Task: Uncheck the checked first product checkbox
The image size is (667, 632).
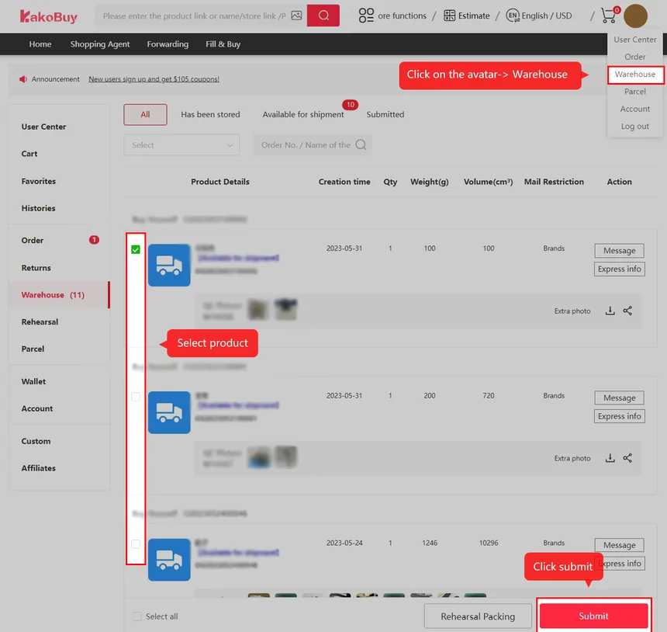Action: [x=136, y=249]
